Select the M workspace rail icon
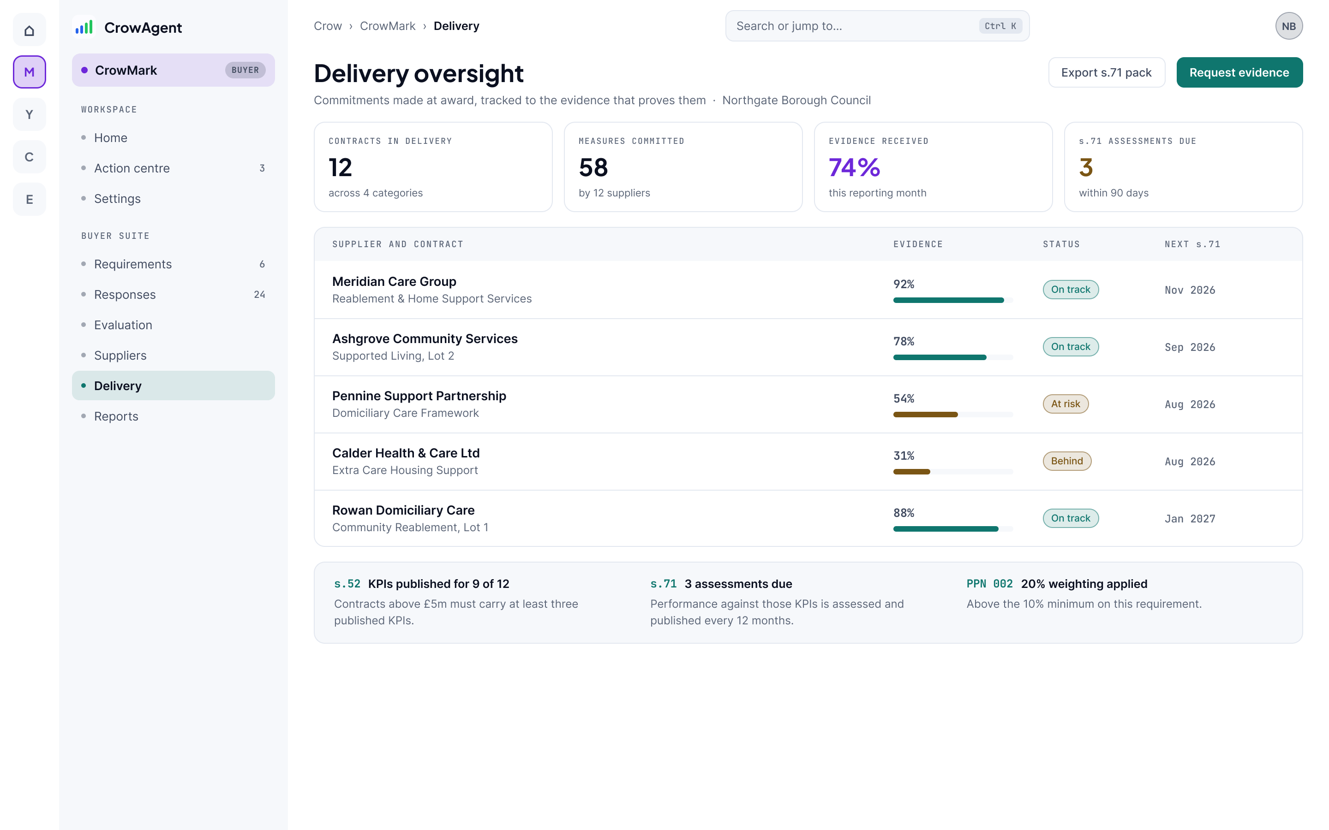 coord(29,72)
